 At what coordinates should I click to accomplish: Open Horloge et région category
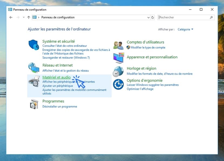pyautogui.click(x=141, y=68)
